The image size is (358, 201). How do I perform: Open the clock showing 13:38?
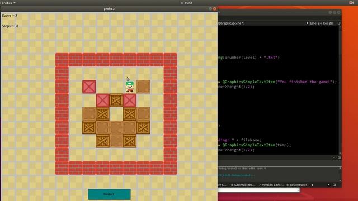tap(186, 3)
